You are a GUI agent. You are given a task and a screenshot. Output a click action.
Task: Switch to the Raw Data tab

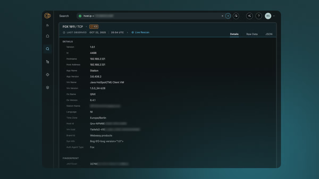click(252, 34)
